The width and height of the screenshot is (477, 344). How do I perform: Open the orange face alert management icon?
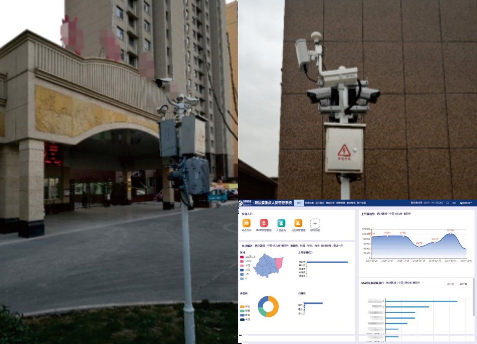click(298, 223)
